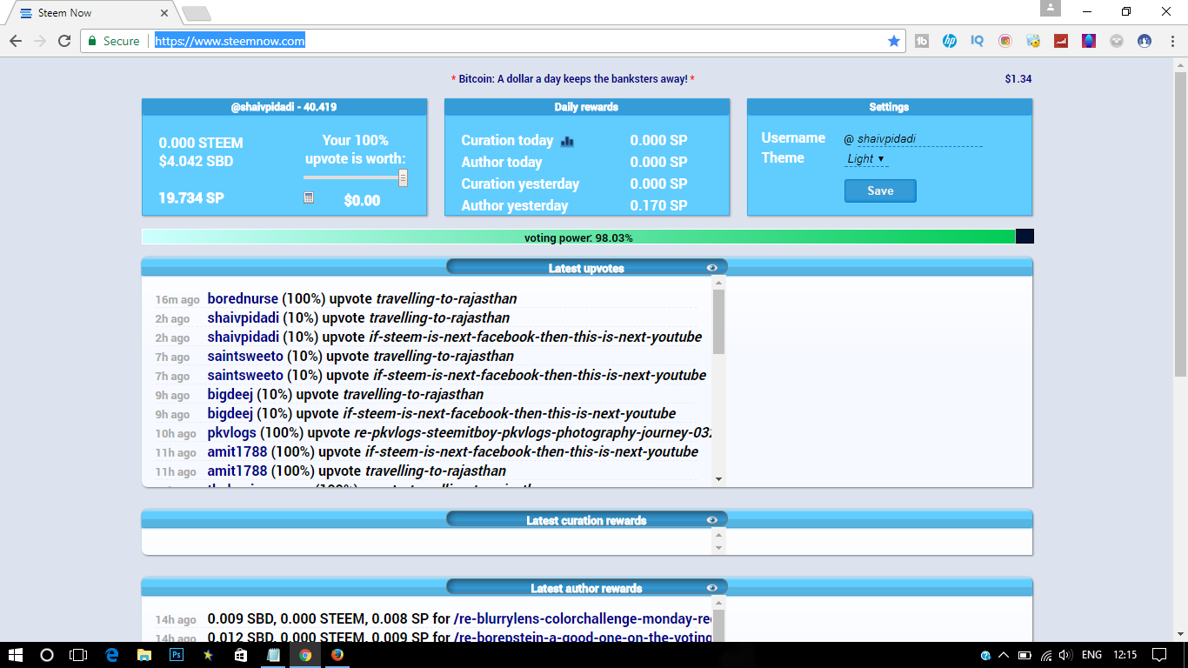This screenshot has width=1188, height=668.
Task: Switch to Notepad on the taskbar
Action: 274,655
